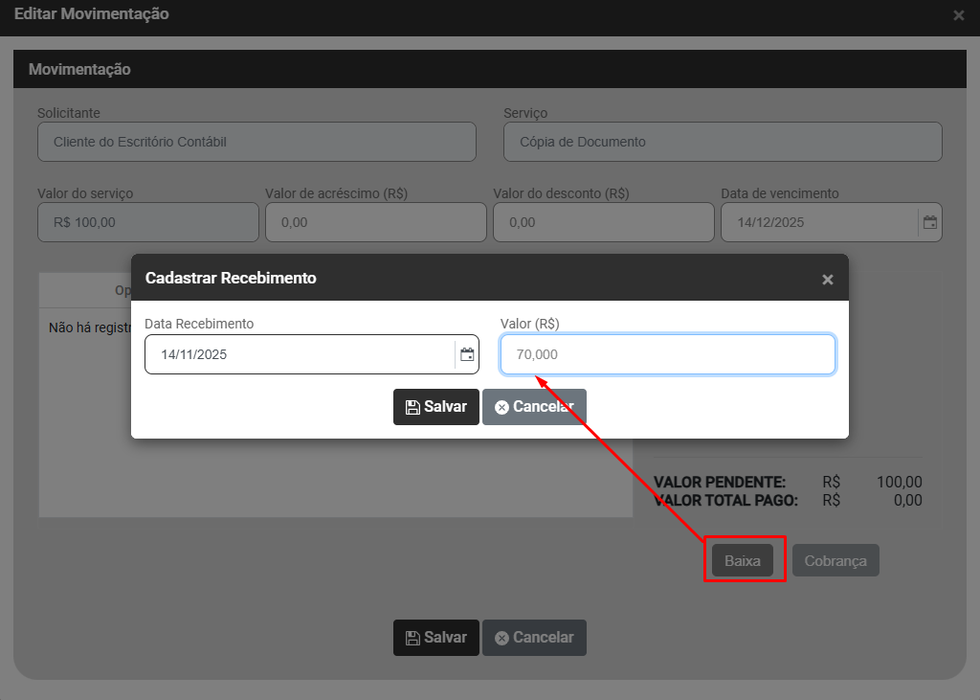Save the receipt in Cadastrar Recebimento
This screenshot has height=700, width=980.
436,407
